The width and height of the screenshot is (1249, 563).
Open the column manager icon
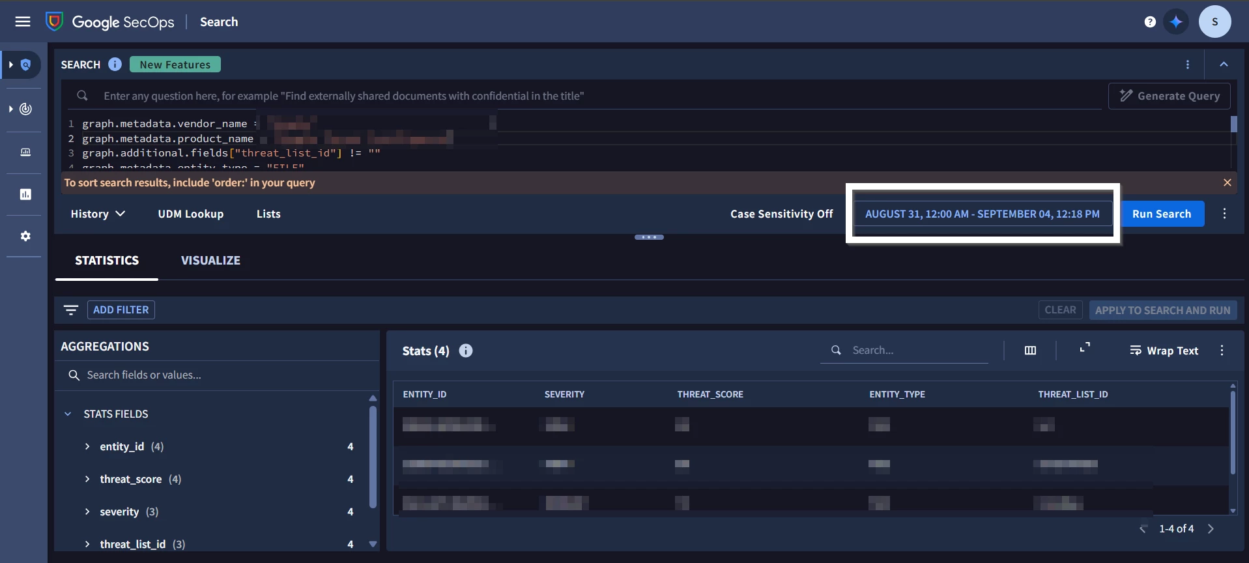[x=1030, y=351]
